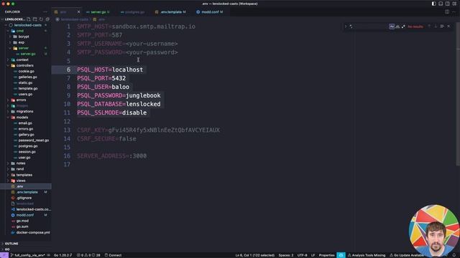Viewport: 460px width, 258px height.
Task: Click the New Folder icon in Explorer header
Action: pos(35,19)
